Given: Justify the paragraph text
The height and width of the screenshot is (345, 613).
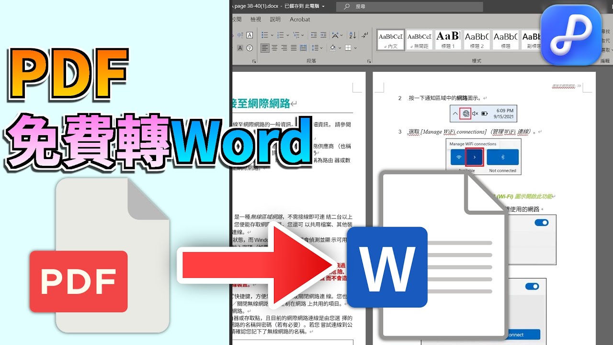Looking at the screenshot, I should click(294, 48).
